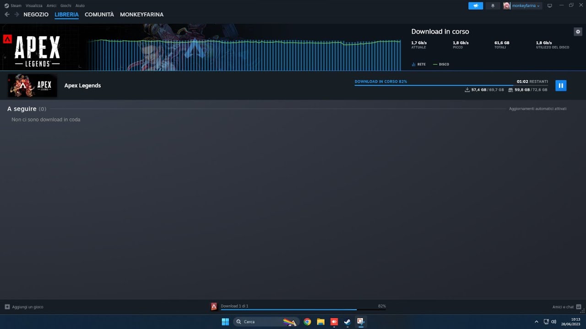Pause the Apex Legends download
The image size is (586, 329).
(561, 85)
